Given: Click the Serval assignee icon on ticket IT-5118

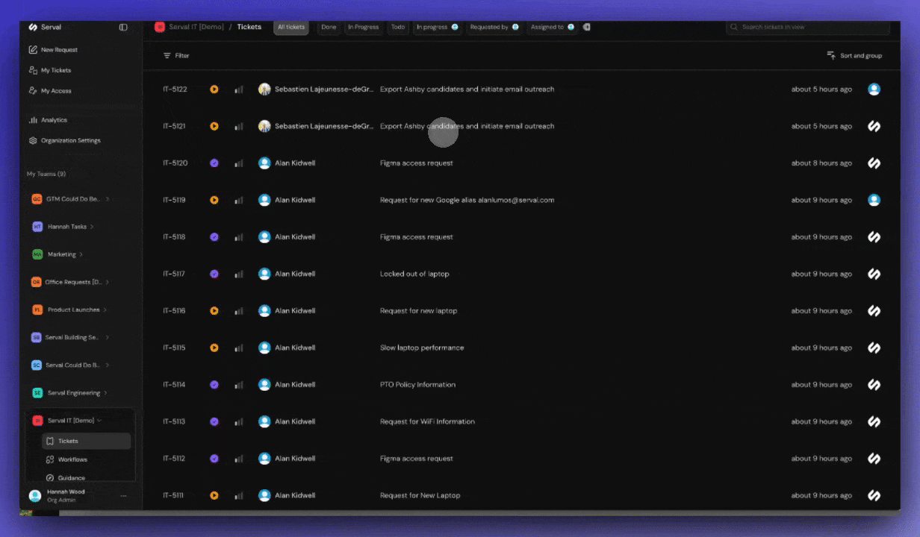Looking at the screenshot, I should 874,236.
